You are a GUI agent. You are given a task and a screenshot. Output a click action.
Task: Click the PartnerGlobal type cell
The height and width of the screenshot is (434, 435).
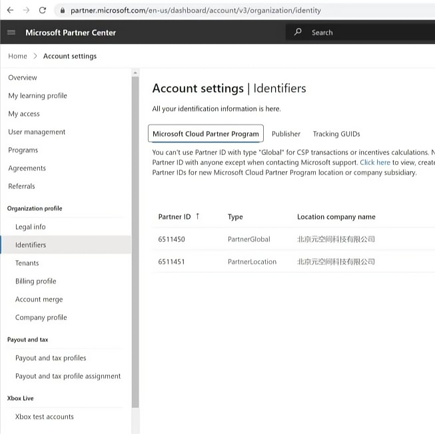click(249, 239)
